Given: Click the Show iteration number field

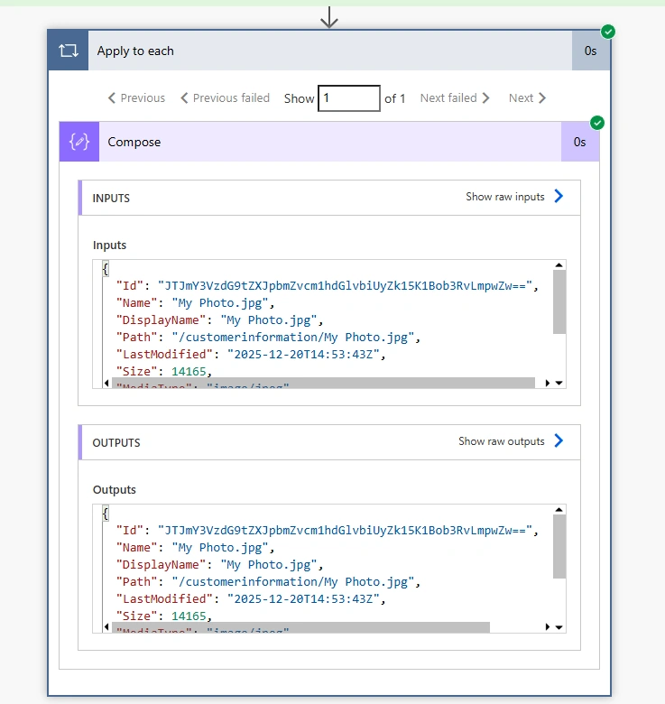Looking at the screenshot, I should point(349,98).
